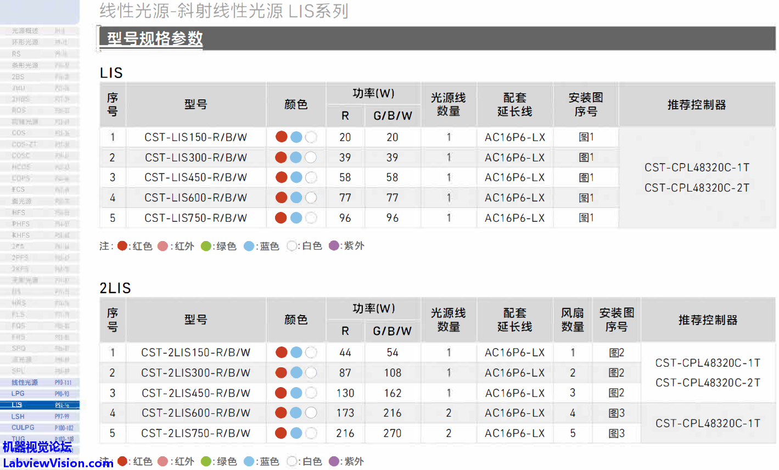The width and height of the screenshot is (779, 470).
Task: Click the CST-2LIS150-R/B/W model name
Action: [195, 352]
